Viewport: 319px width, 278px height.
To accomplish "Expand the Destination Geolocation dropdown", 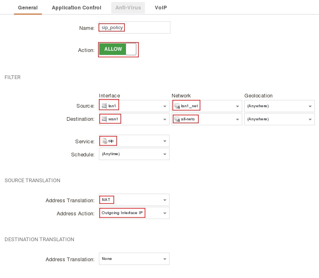I will pos(310,120).
